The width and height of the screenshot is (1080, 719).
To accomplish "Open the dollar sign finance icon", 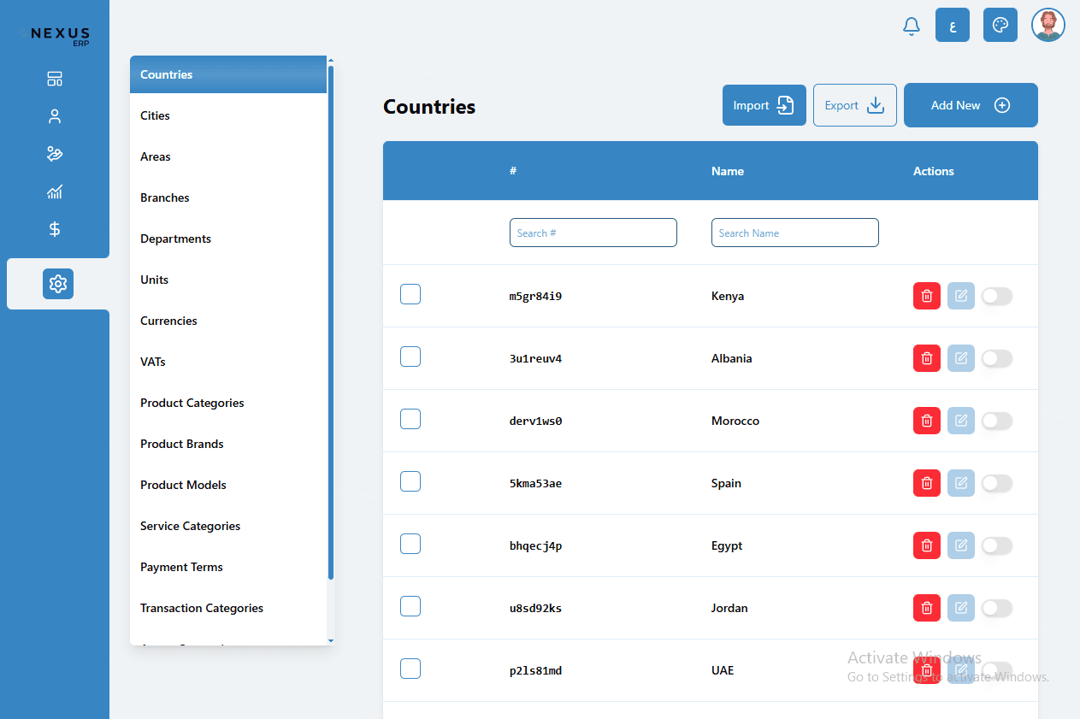I will click(55, 229).
